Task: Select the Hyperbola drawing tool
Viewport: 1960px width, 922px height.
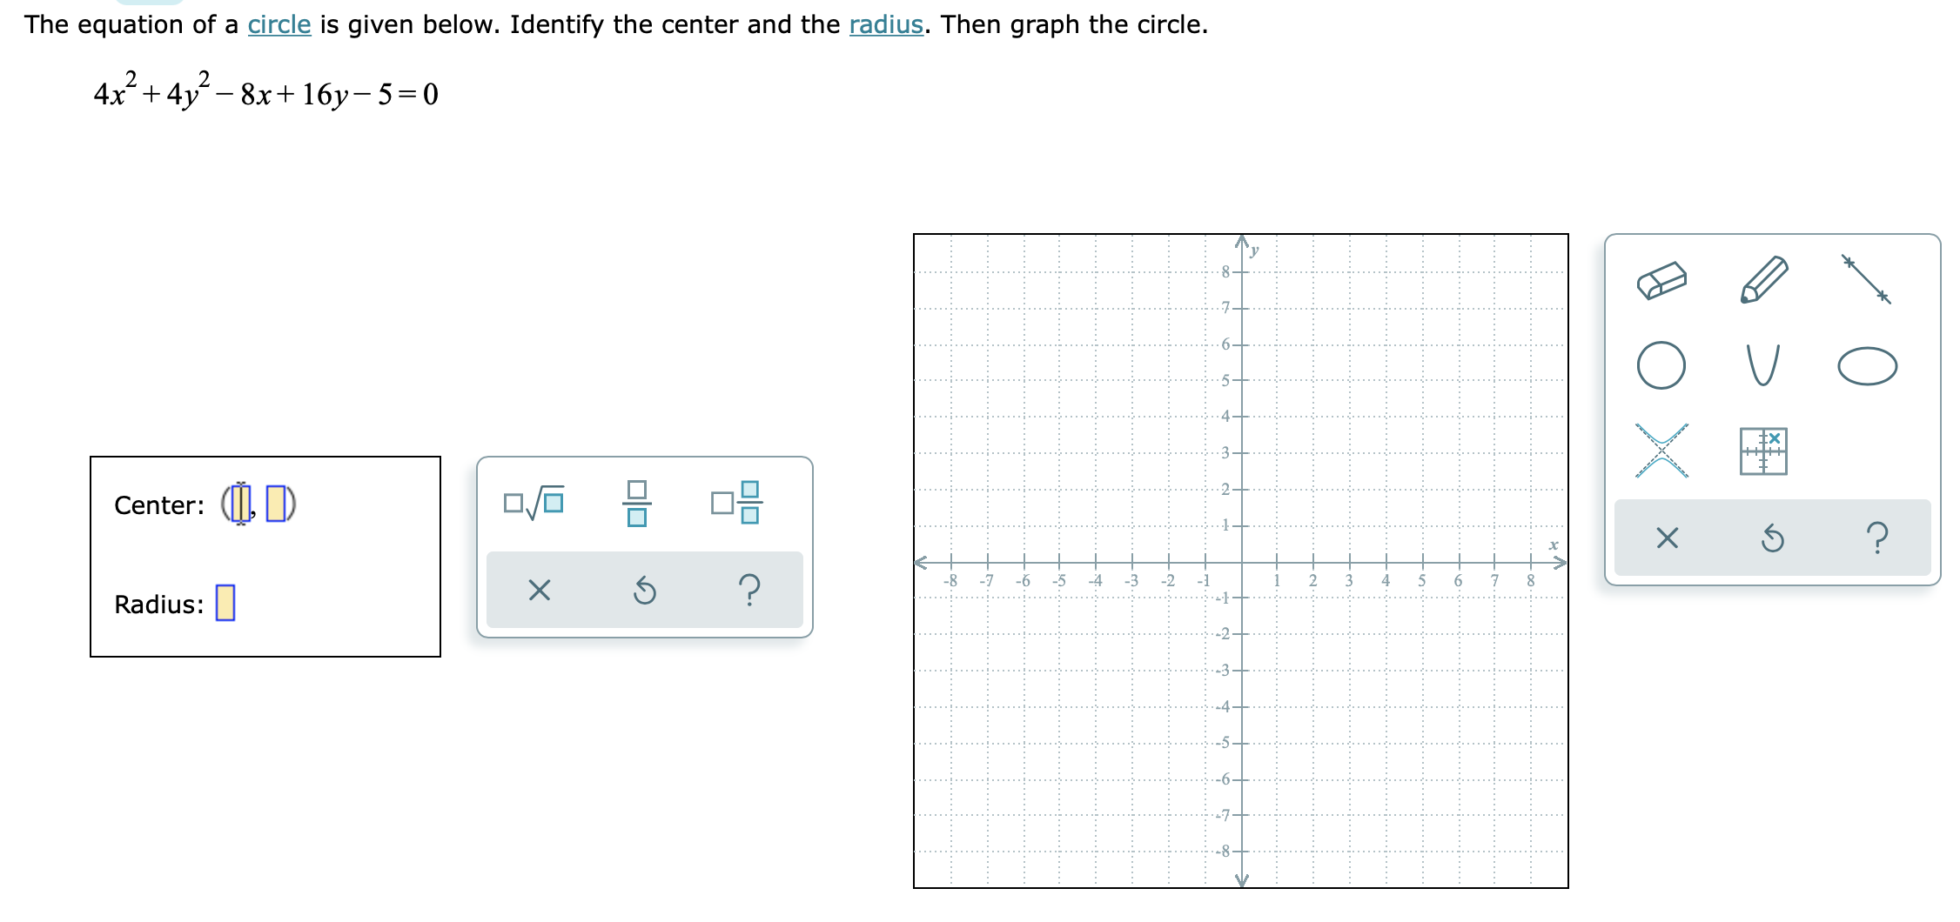Action: pos(1661,451)
